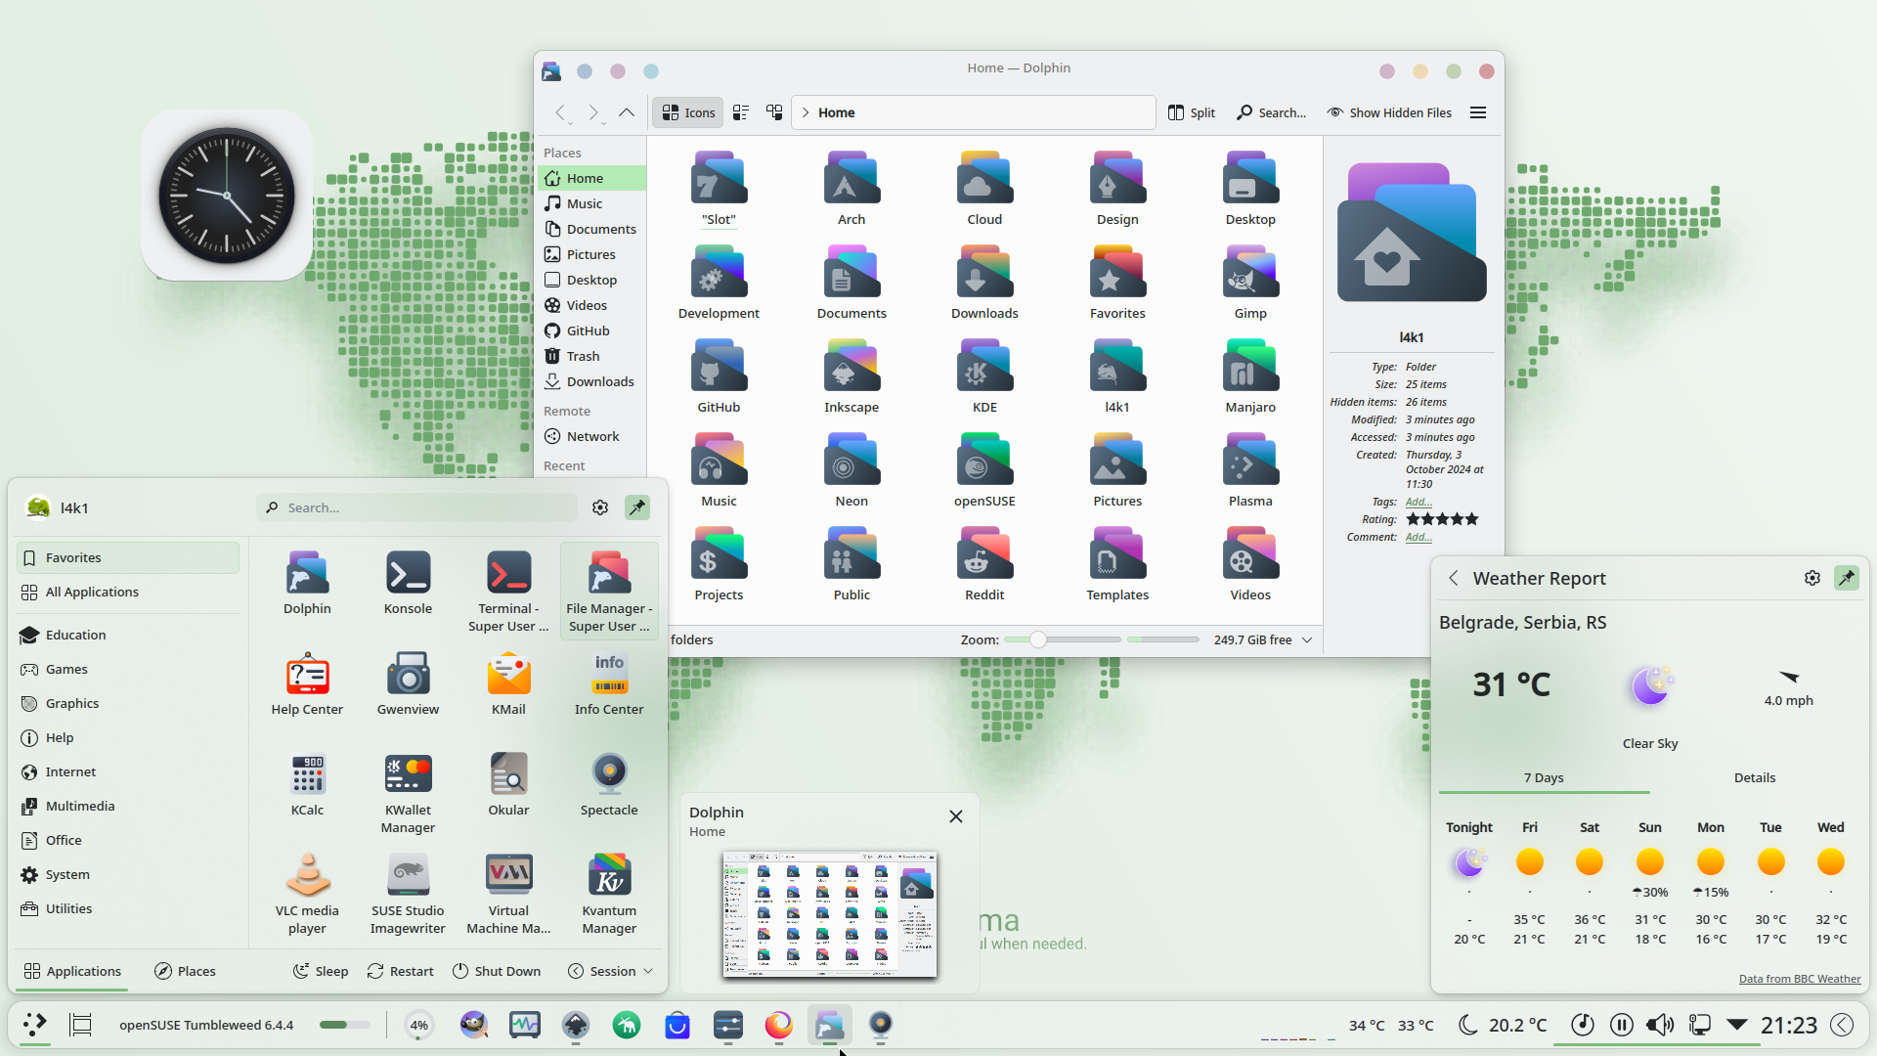Set the fifth rating star
This screenshot has width=1877, height=1056.
click(x=1472, y=519)
